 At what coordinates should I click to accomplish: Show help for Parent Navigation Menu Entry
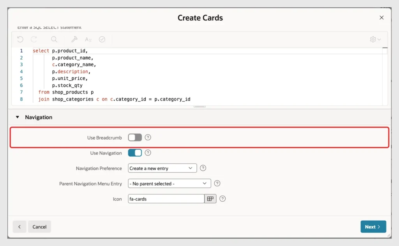pos(217,183)
